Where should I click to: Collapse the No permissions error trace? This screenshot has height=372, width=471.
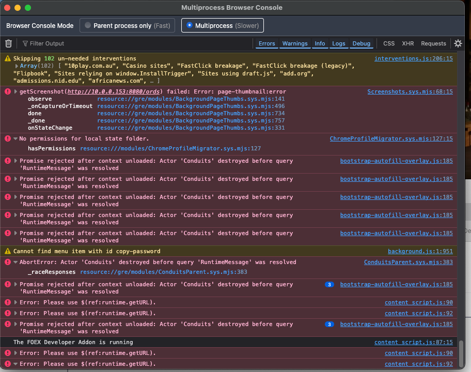click(x=15, y=138)
